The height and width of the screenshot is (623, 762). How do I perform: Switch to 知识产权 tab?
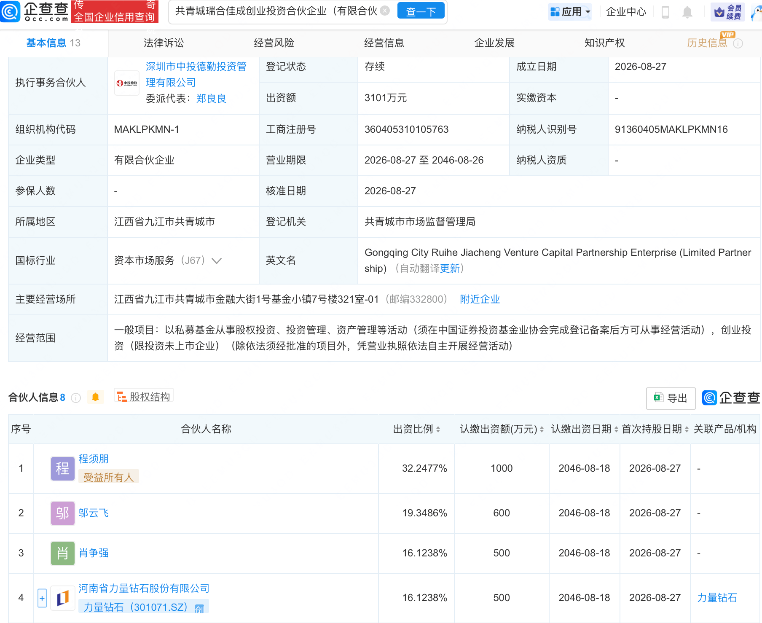[604, 43]
